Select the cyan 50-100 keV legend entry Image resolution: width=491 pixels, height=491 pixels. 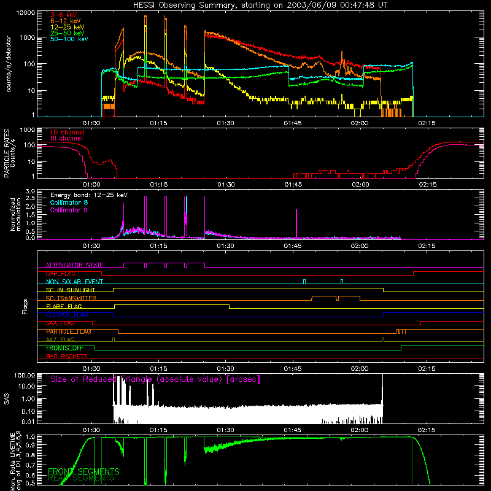[x=69, y=39]
